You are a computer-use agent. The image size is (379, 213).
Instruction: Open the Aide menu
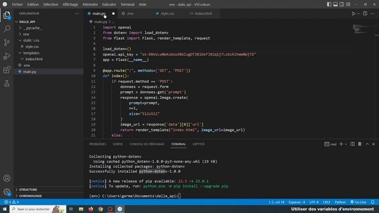tap(142, 4)
